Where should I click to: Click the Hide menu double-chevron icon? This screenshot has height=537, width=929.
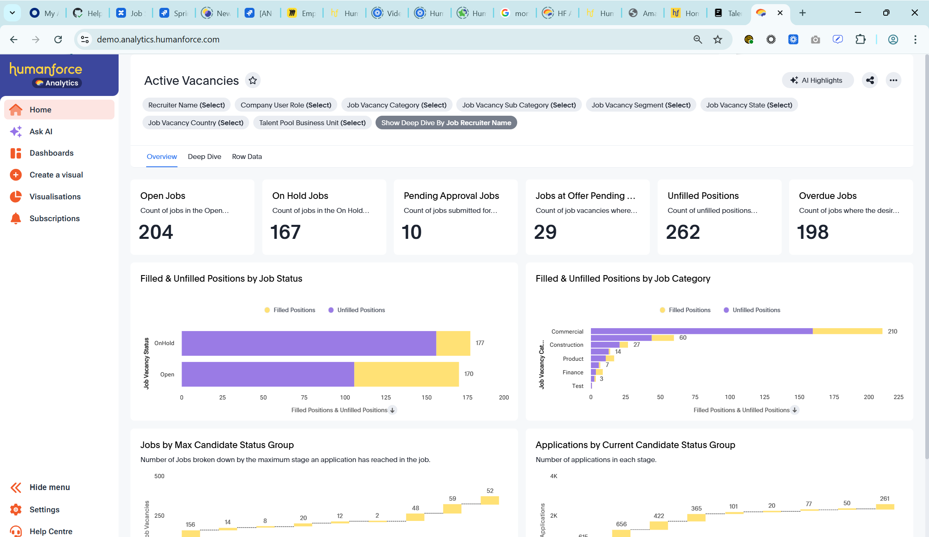tap(16, 488)
